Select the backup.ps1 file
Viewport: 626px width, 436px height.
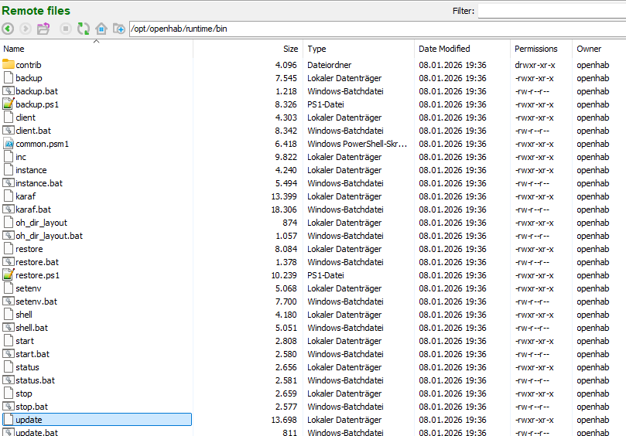(37, 104)
